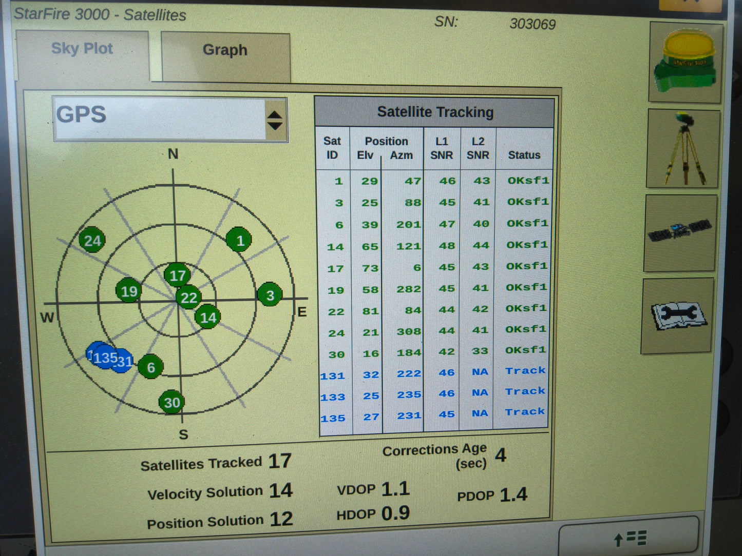Click Sat ID 22 in tracking table
The width and height of the screenshot is (742, 556).
coord(336,312)
